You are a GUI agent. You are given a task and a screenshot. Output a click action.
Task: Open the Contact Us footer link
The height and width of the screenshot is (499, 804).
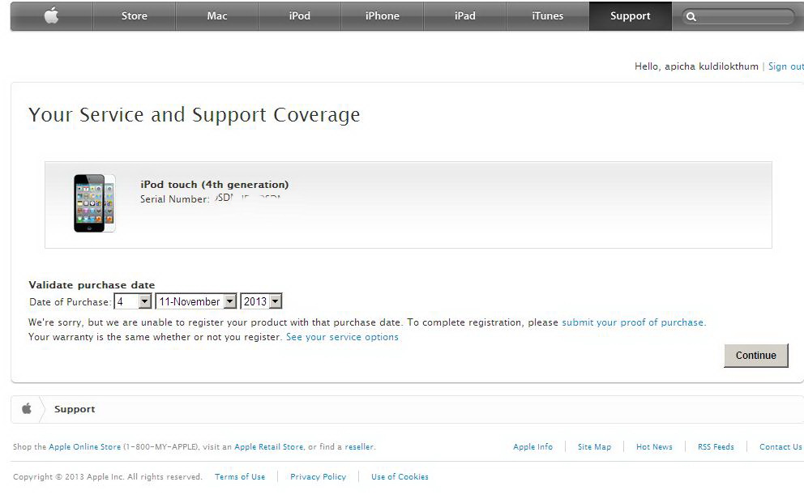coord(780,446)
